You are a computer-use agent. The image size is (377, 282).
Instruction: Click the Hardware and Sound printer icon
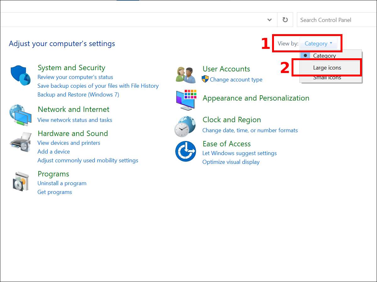(20, 142)
